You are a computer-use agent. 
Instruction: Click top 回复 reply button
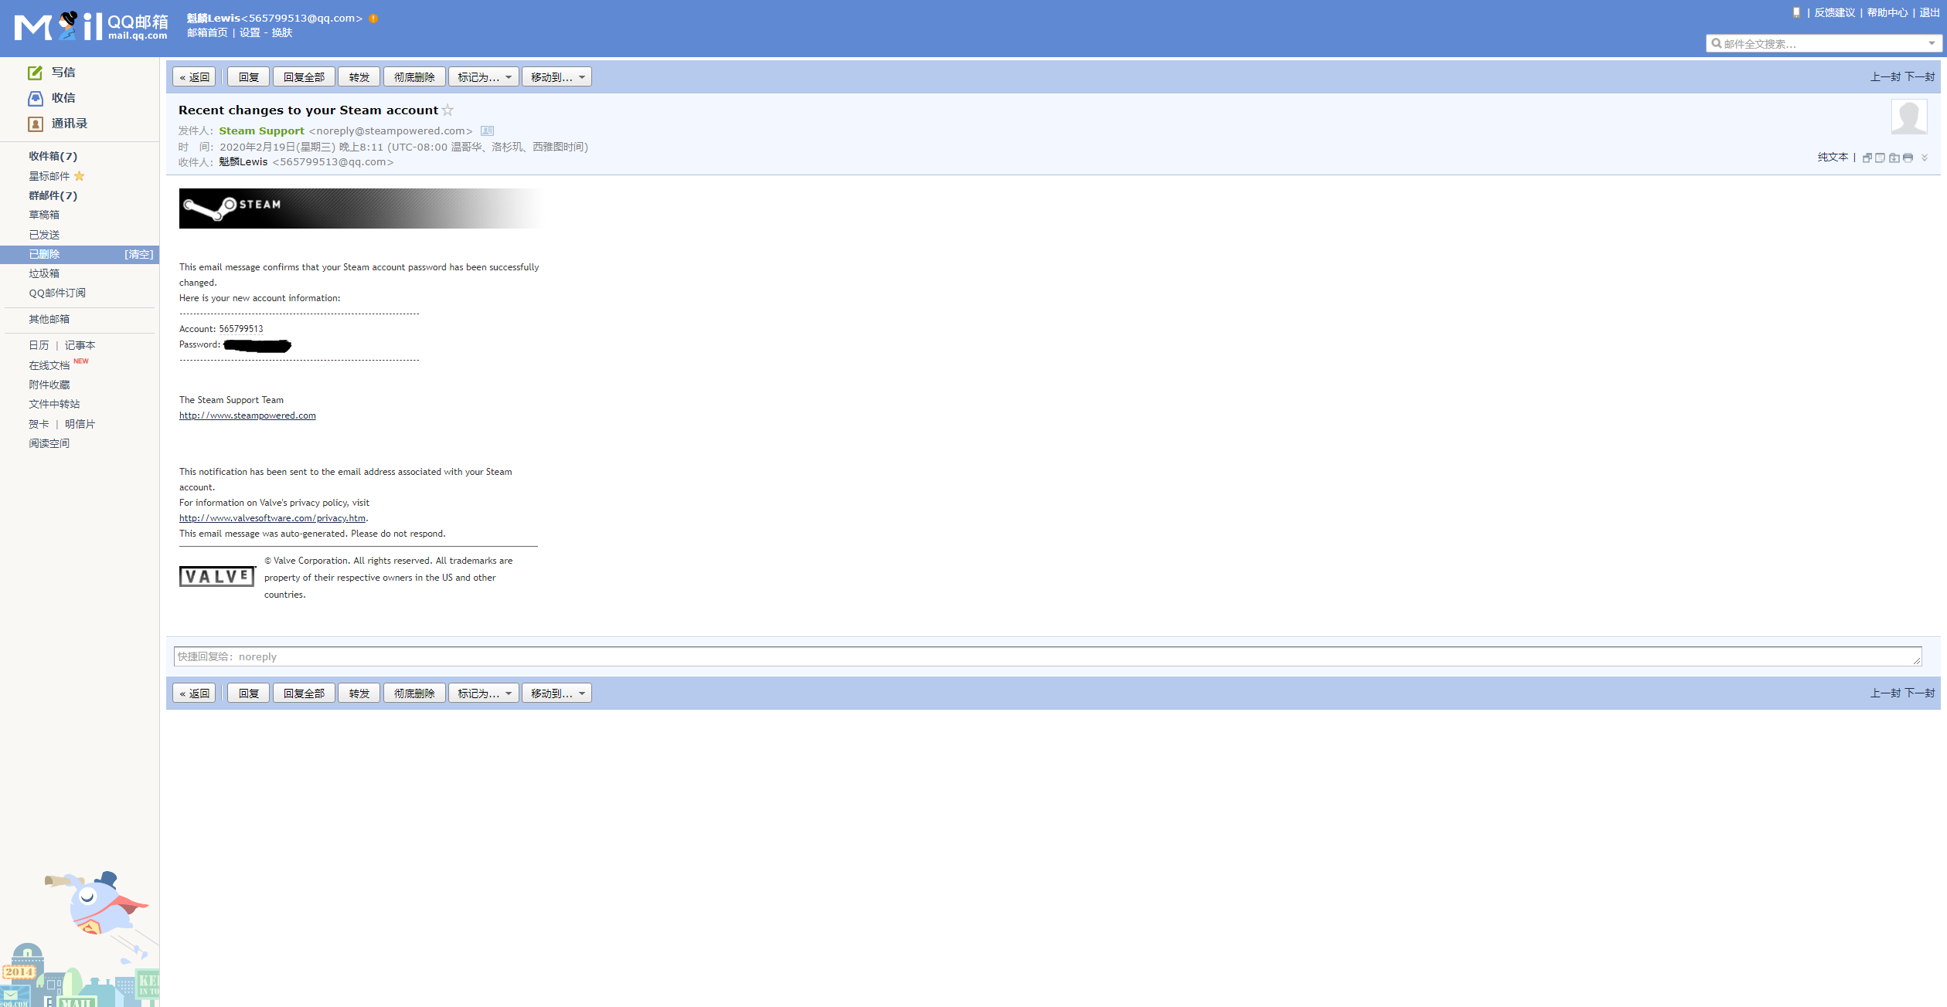point(249,77)
